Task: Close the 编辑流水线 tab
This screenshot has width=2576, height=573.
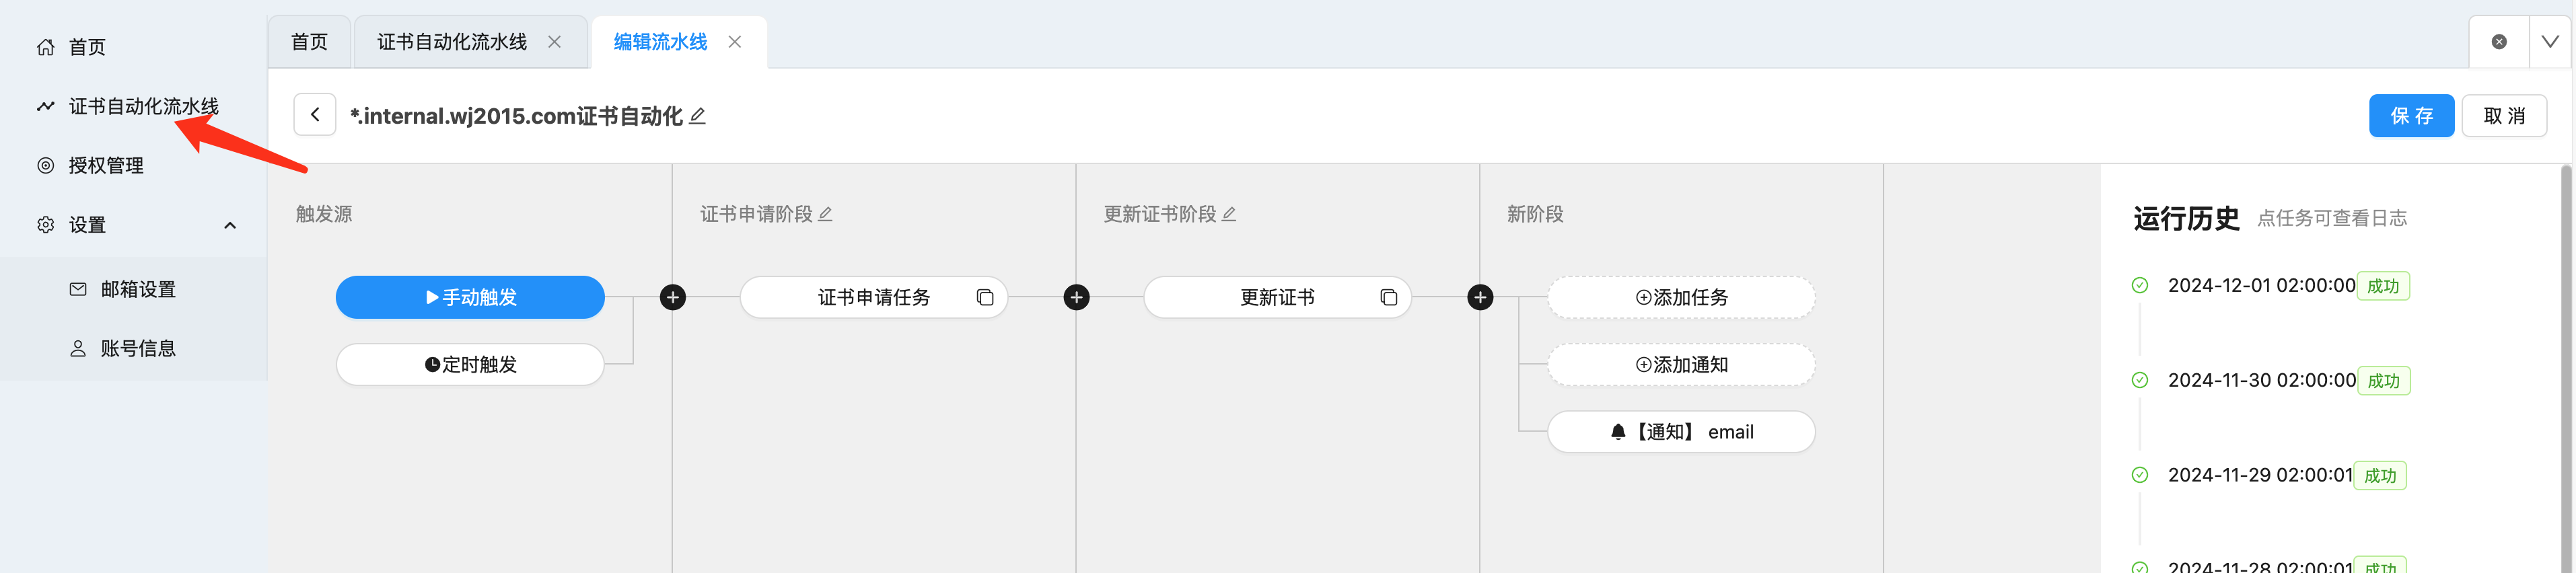Action: click(735, 42)
